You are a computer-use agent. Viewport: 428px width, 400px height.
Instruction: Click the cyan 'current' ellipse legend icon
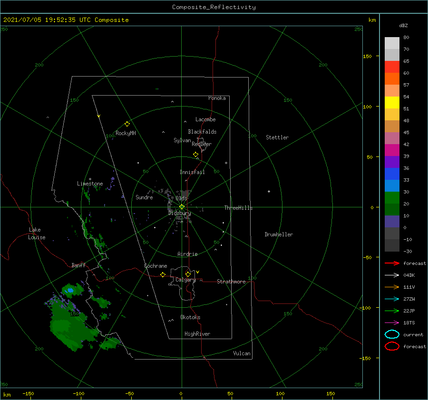click(x=392, y=334)
